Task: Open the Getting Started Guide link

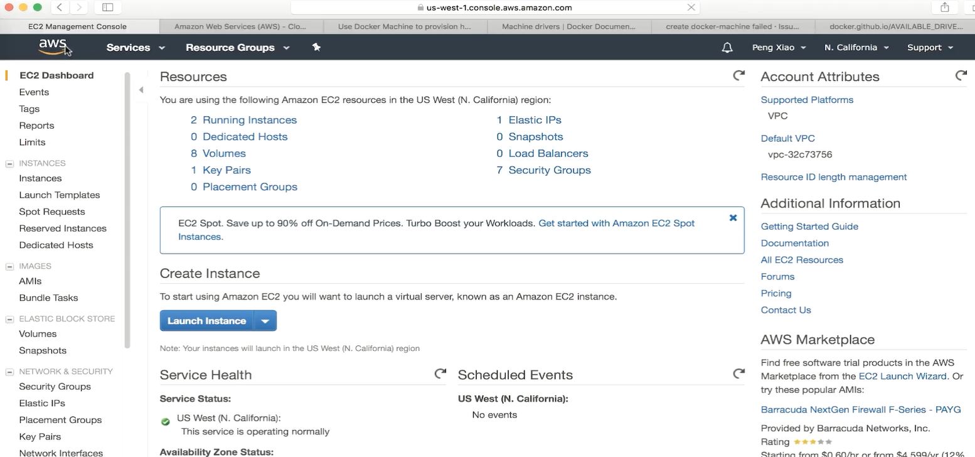Action: [x=809, y=227]
